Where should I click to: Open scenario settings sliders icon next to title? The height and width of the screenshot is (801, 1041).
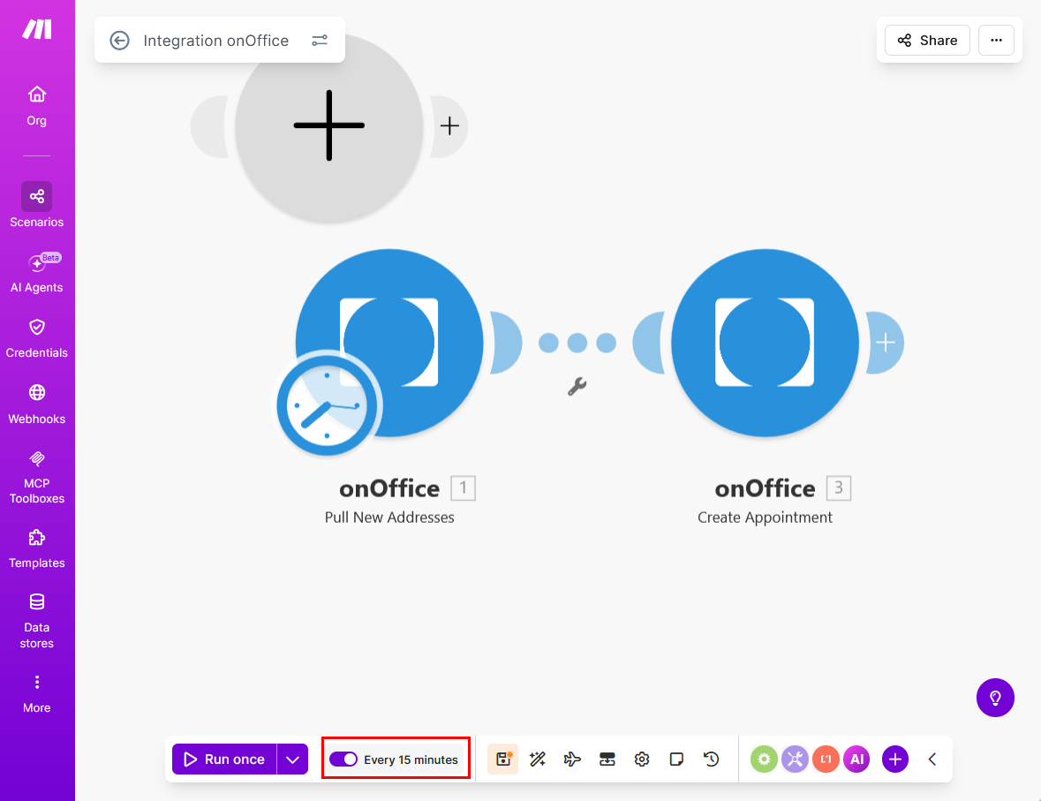(320, 41)
